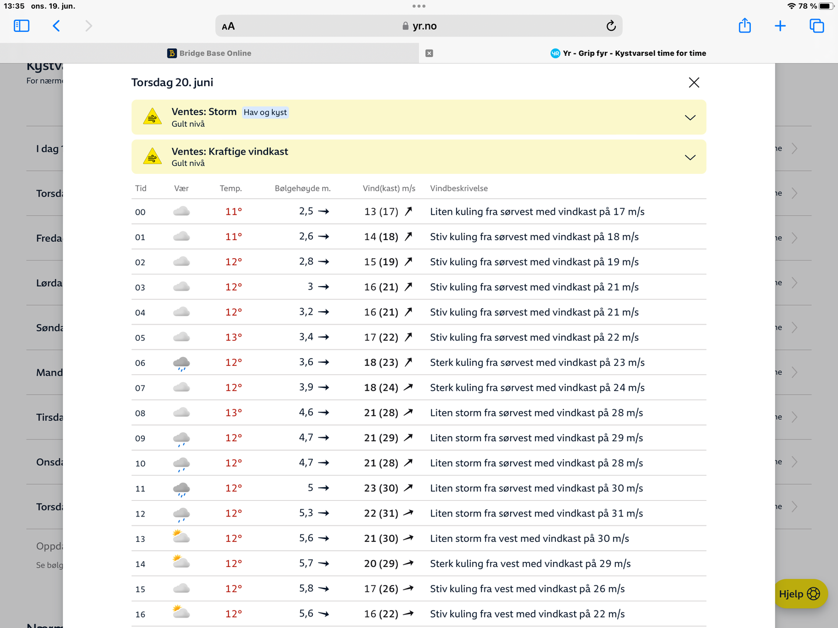
Task: Click the wind value 22 (31)
Action: coord(381,513)
